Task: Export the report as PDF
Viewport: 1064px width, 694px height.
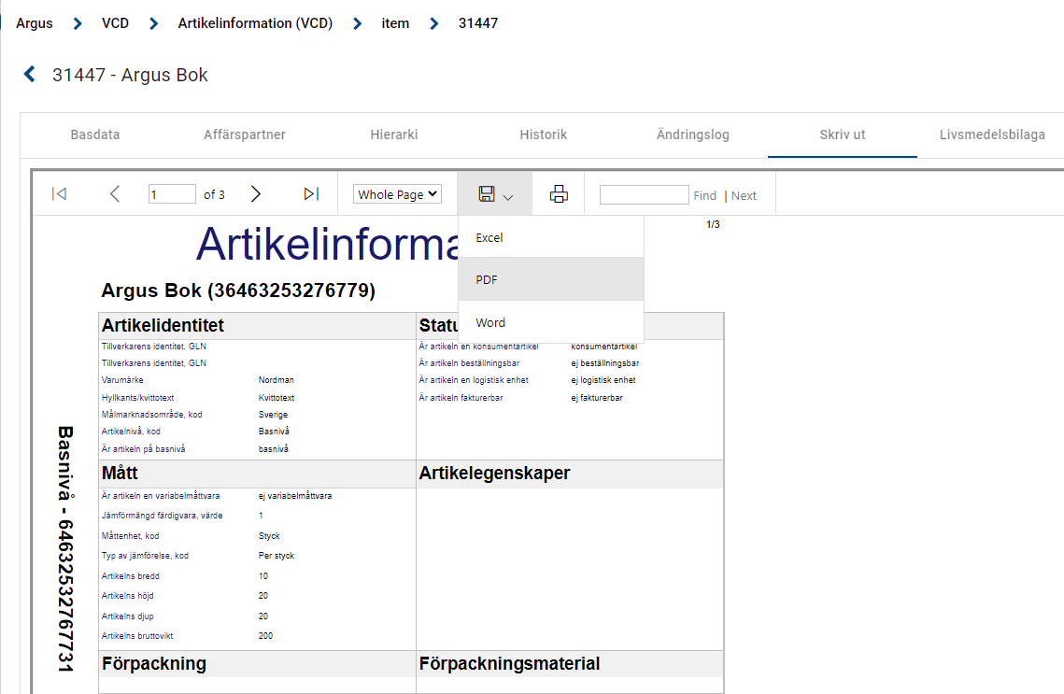Action: (x=551, y=279)
